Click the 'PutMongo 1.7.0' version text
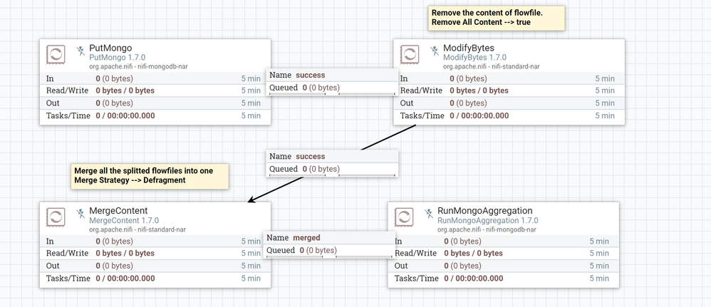This screenshot has width=711, height=307. pyautogui.click(x=117, y=58)
